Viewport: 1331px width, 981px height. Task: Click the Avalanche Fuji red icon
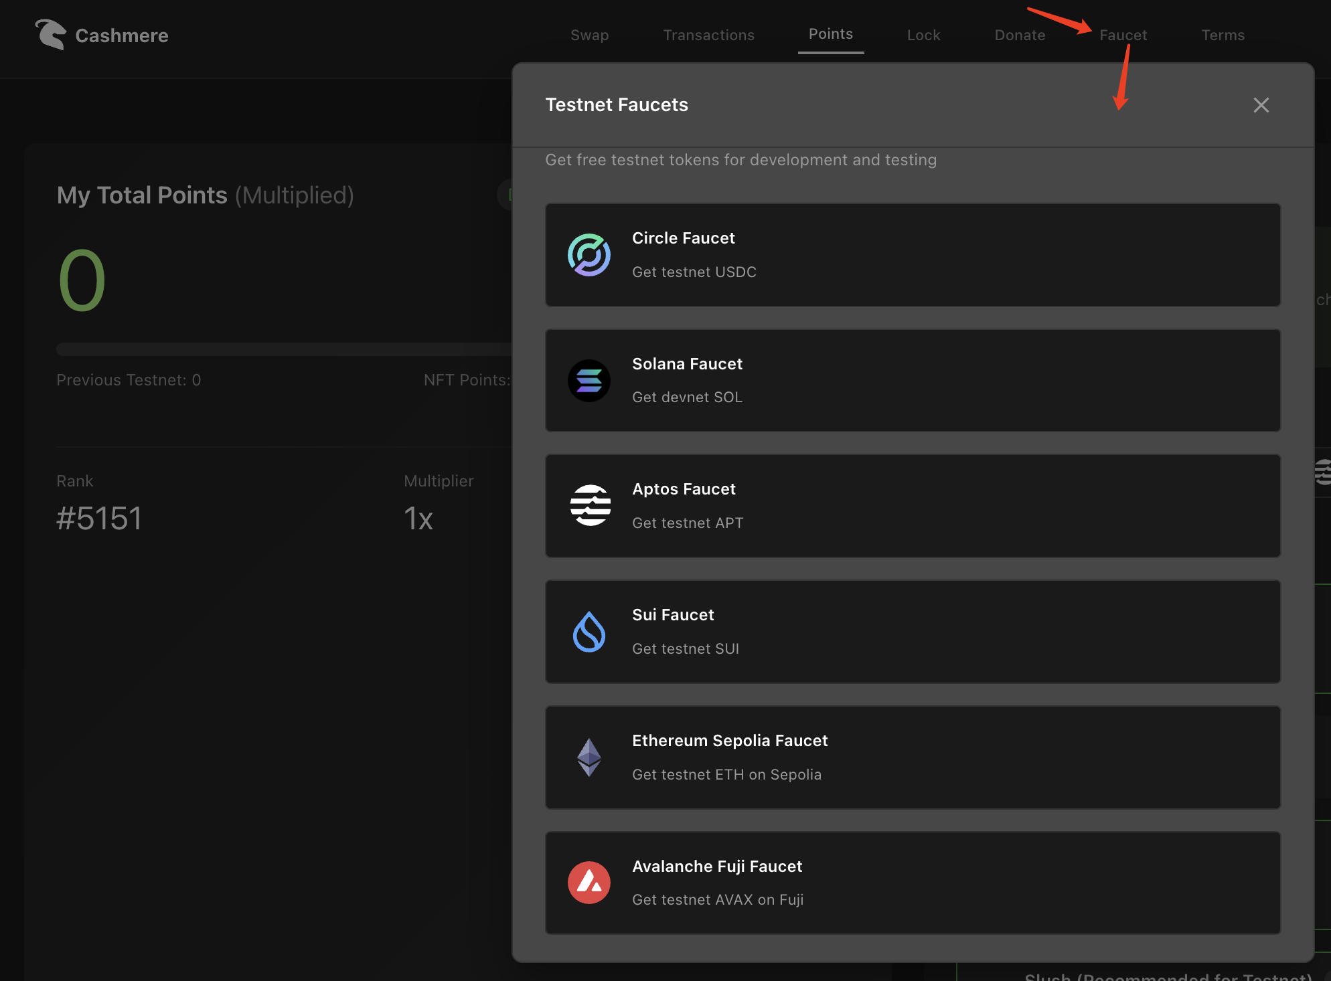tap(589, 883)
